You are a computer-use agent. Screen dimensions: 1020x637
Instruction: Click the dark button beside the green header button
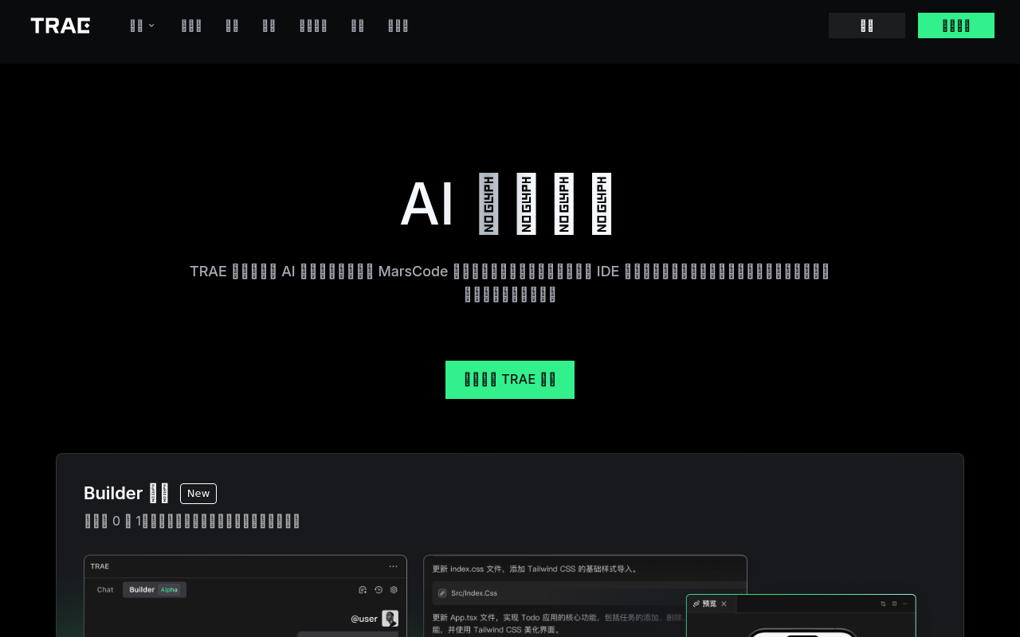[867, 25]
